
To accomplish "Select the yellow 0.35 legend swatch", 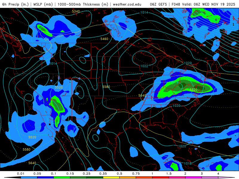I will 111,178.
